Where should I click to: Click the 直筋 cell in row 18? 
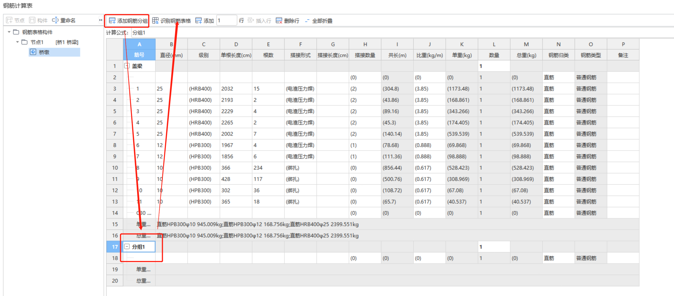558,258
